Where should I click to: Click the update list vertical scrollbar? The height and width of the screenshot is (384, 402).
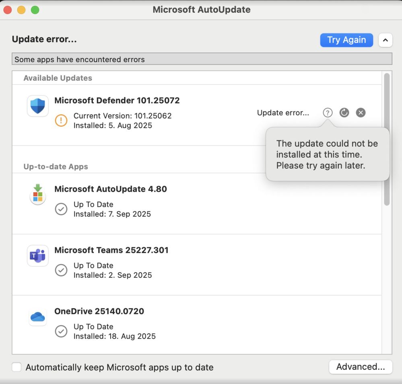(x=387, y=140)
